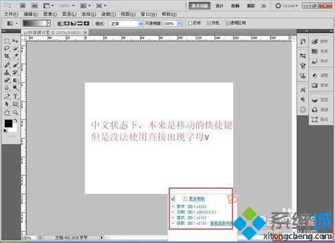Uncheck the 透明区域 transparency checkbox
This screenshot has height=243, width=335.
tap(227, 23)
